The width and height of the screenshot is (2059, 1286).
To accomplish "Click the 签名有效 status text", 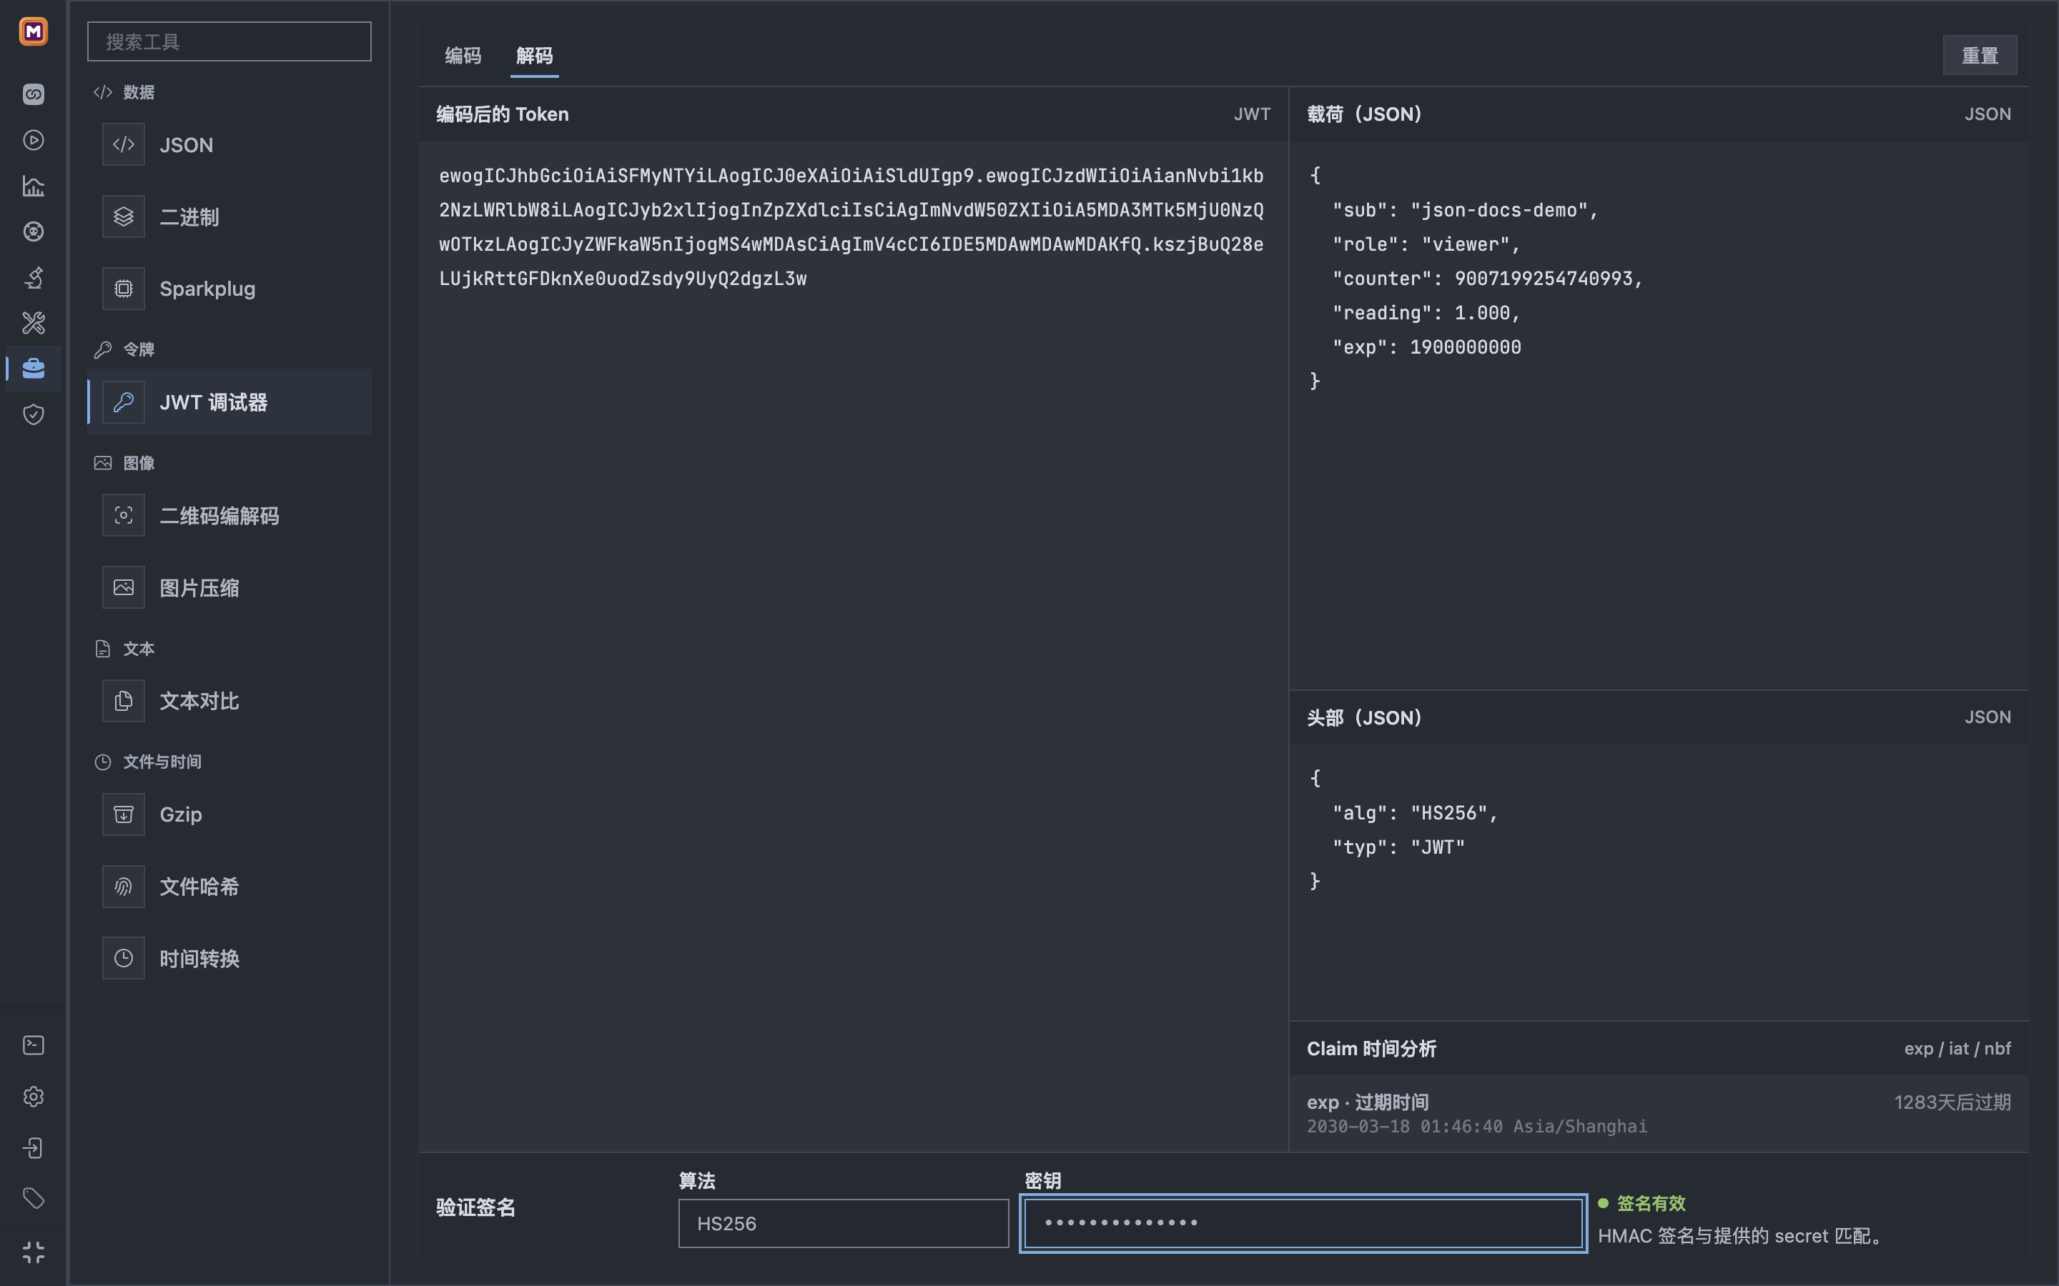I will click(1651, 1204).
